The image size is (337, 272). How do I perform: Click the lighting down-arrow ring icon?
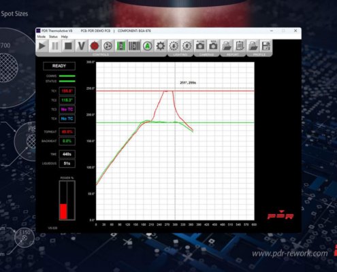[174, 46]
